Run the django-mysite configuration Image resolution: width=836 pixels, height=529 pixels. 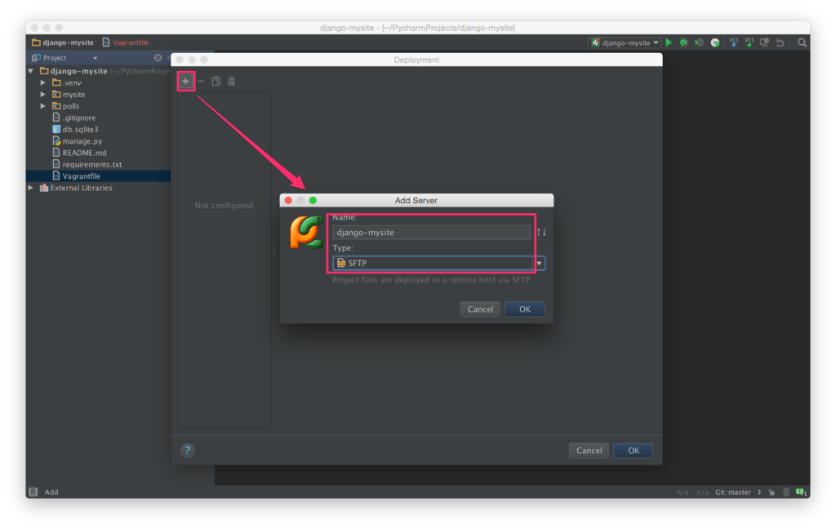[x=669, y=42]
